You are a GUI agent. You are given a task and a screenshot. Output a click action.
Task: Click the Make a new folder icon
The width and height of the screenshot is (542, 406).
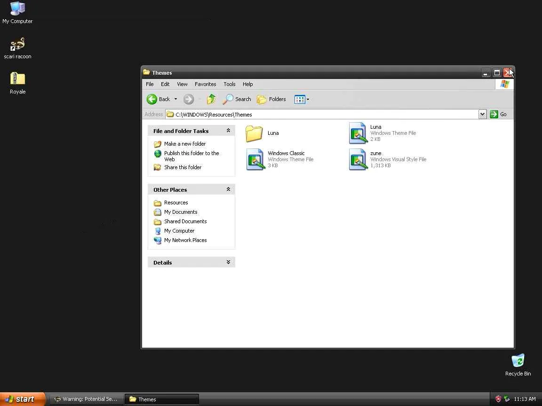click(x=158, y=144)
